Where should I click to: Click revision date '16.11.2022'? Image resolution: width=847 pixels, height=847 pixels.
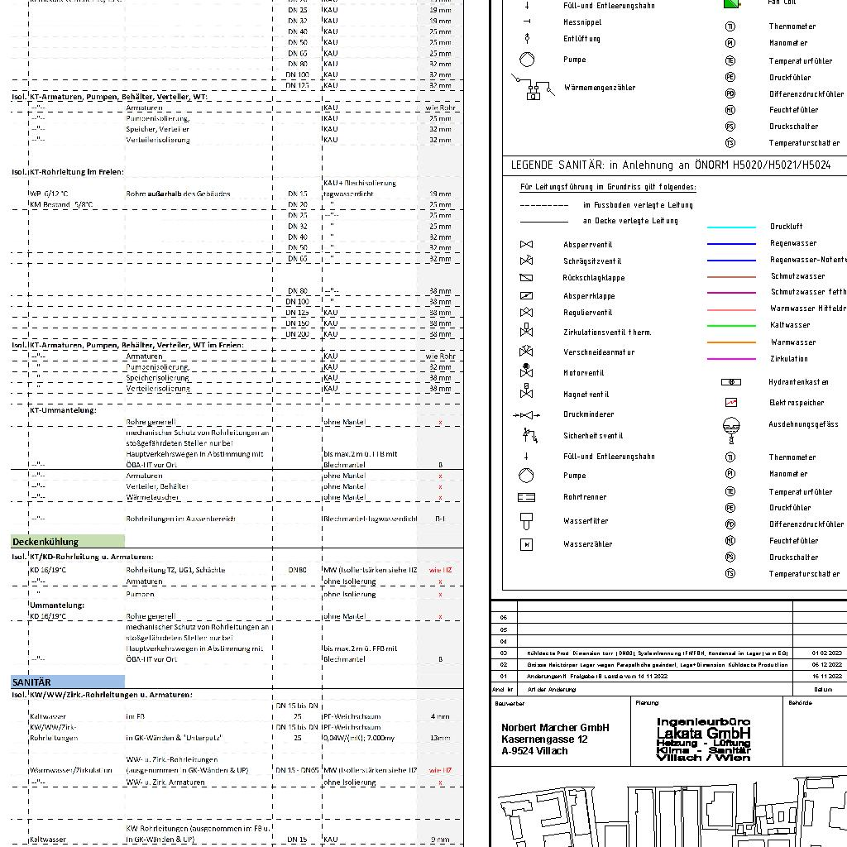(826, 677)
